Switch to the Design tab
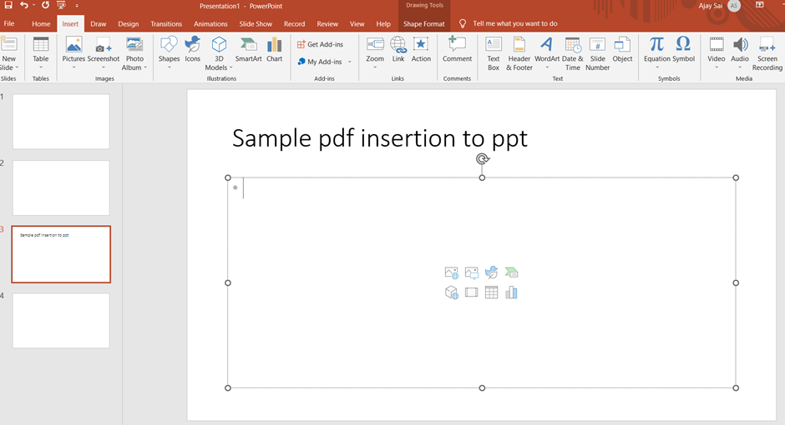This screenshot has height=425, width=785. [128, 24]
